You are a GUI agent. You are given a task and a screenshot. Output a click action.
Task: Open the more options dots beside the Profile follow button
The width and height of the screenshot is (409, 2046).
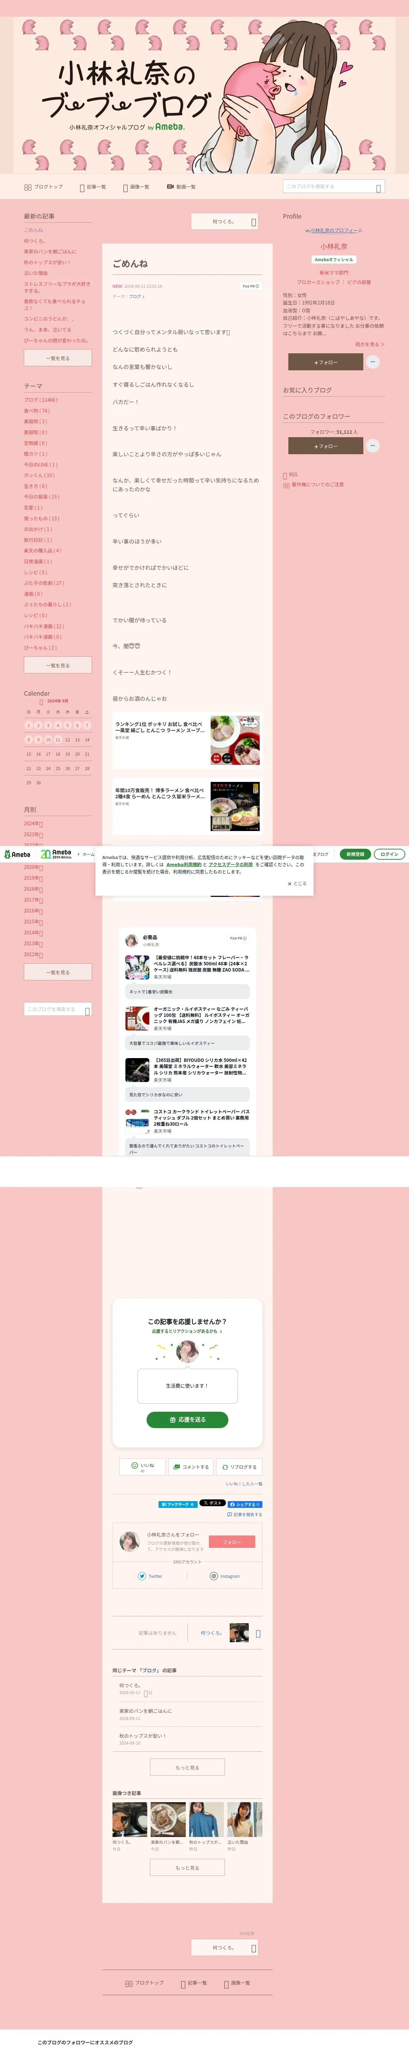click(373, 362)
